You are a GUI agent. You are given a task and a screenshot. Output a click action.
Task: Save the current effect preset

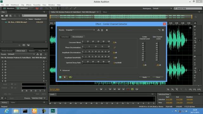(99, 30)
